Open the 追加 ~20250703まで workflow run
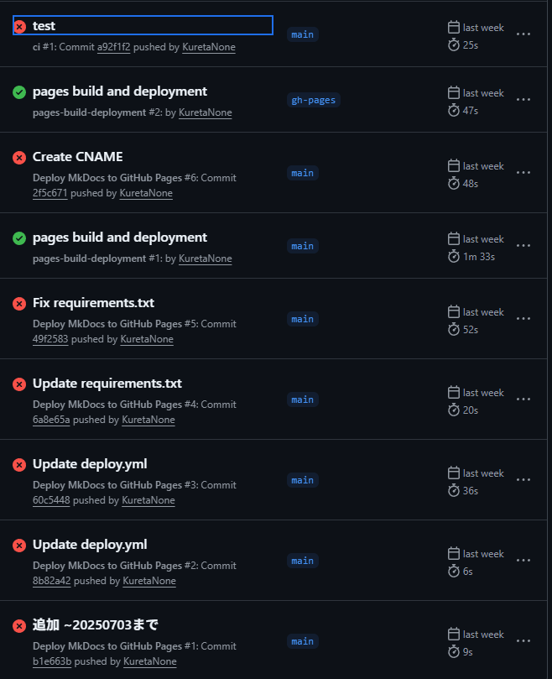The width and height of the screenshot is (552, 679). pos(95,624)
